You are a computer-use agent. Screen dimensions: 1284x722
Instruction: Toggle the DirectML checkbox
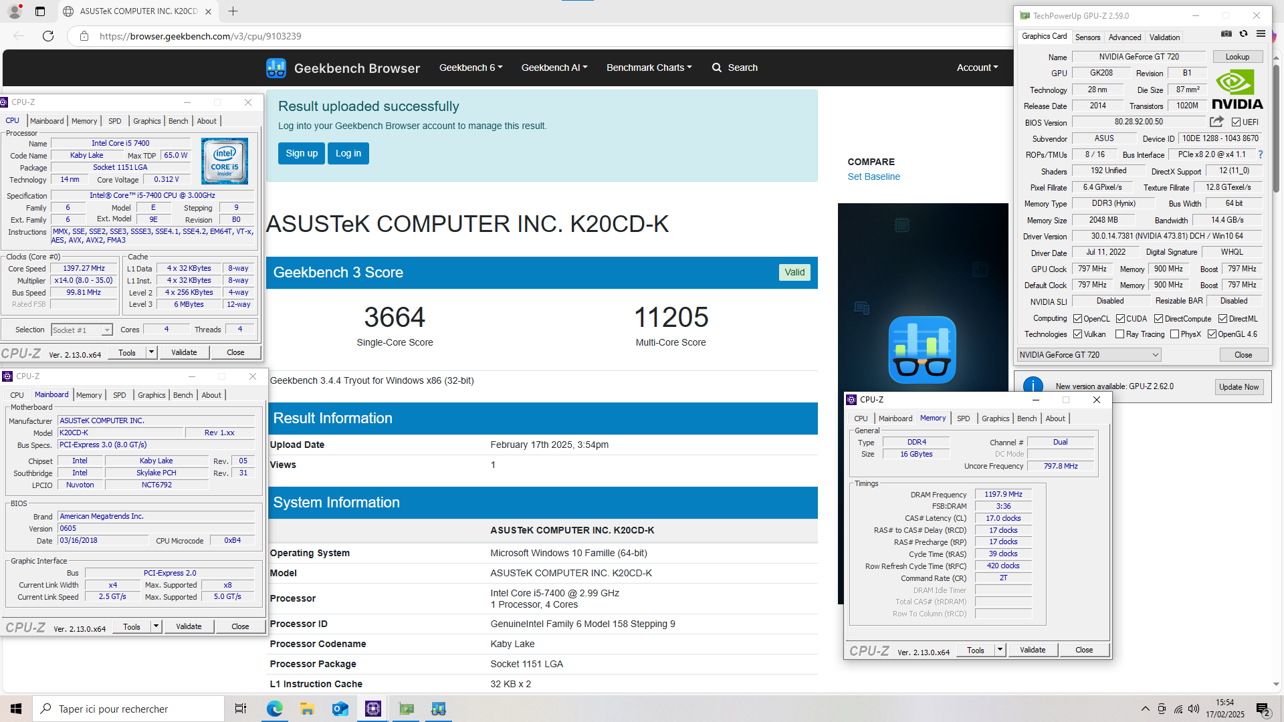pyautogui.click(x=1222, y=319)
